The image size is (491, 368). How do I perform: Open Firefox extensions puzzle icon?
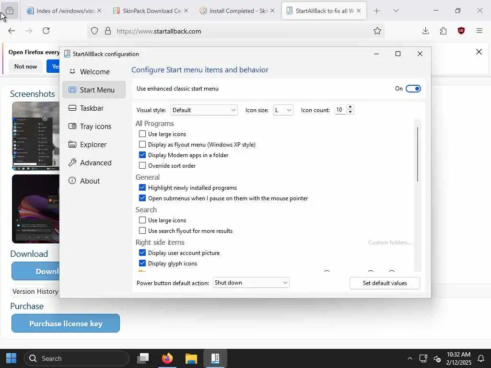443,31
